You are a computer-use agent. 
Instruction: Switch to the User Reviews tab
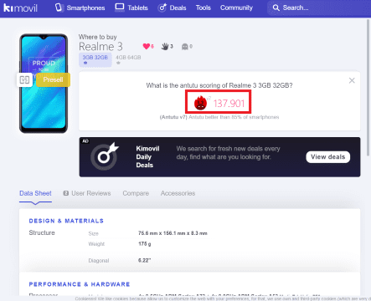point(87,193)
